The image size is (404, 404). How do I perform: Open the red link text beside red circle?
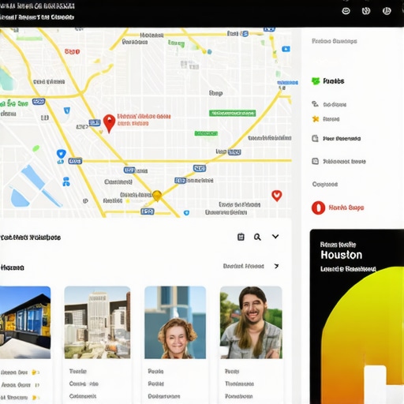click(x=346, y=208)
